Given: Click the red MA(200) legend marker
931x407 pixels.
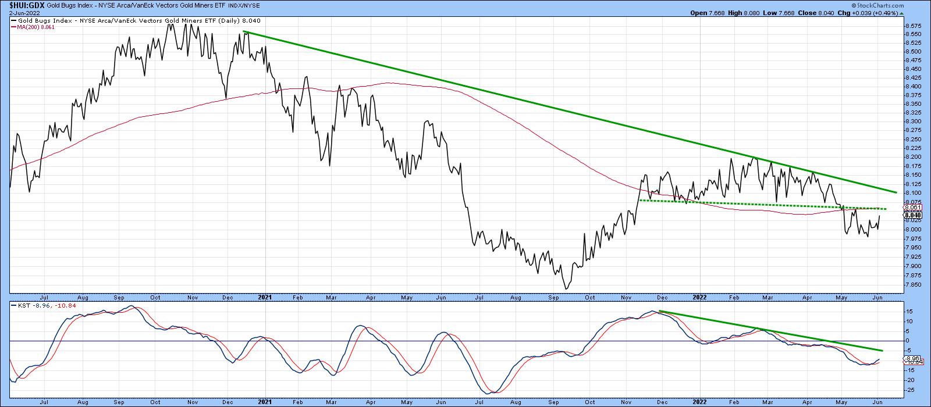Looking at the screenshot, I should point(13,27).
